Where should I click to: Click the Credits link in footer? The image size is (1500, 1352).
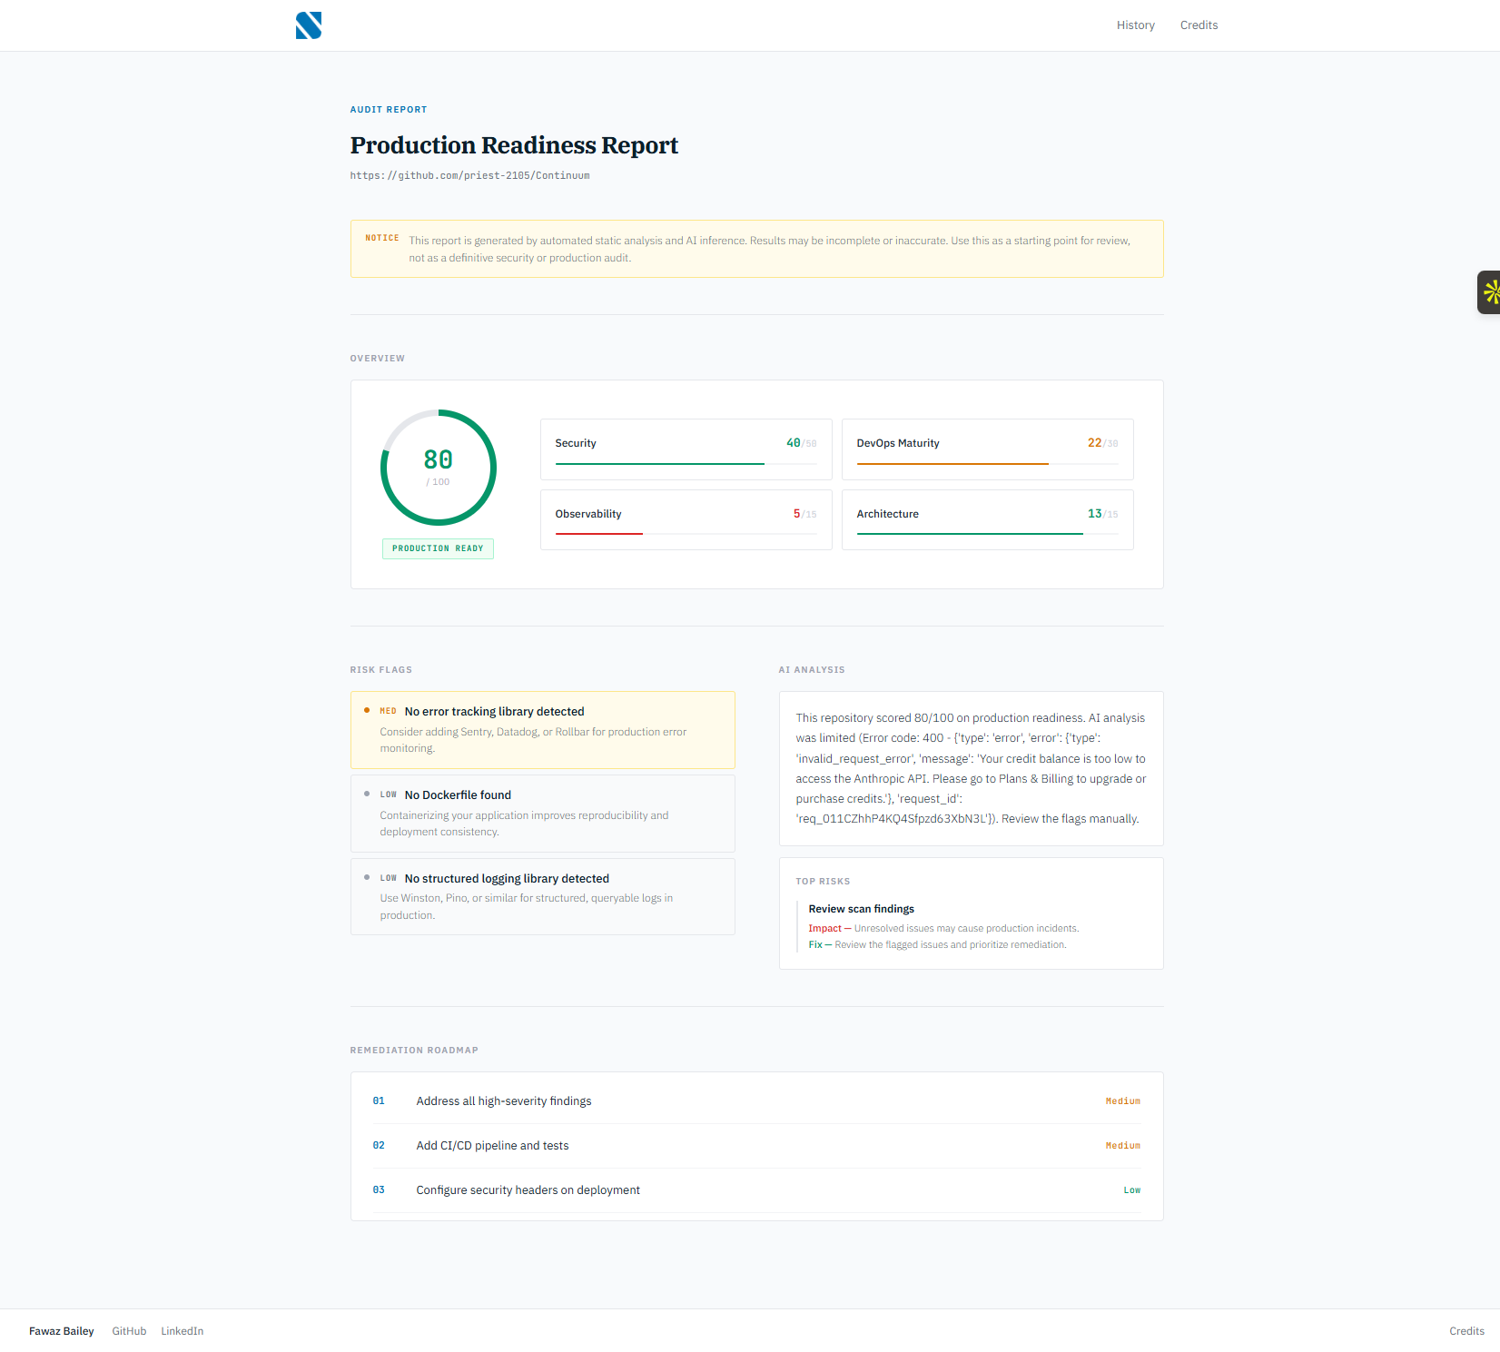click(1466, 1331)
